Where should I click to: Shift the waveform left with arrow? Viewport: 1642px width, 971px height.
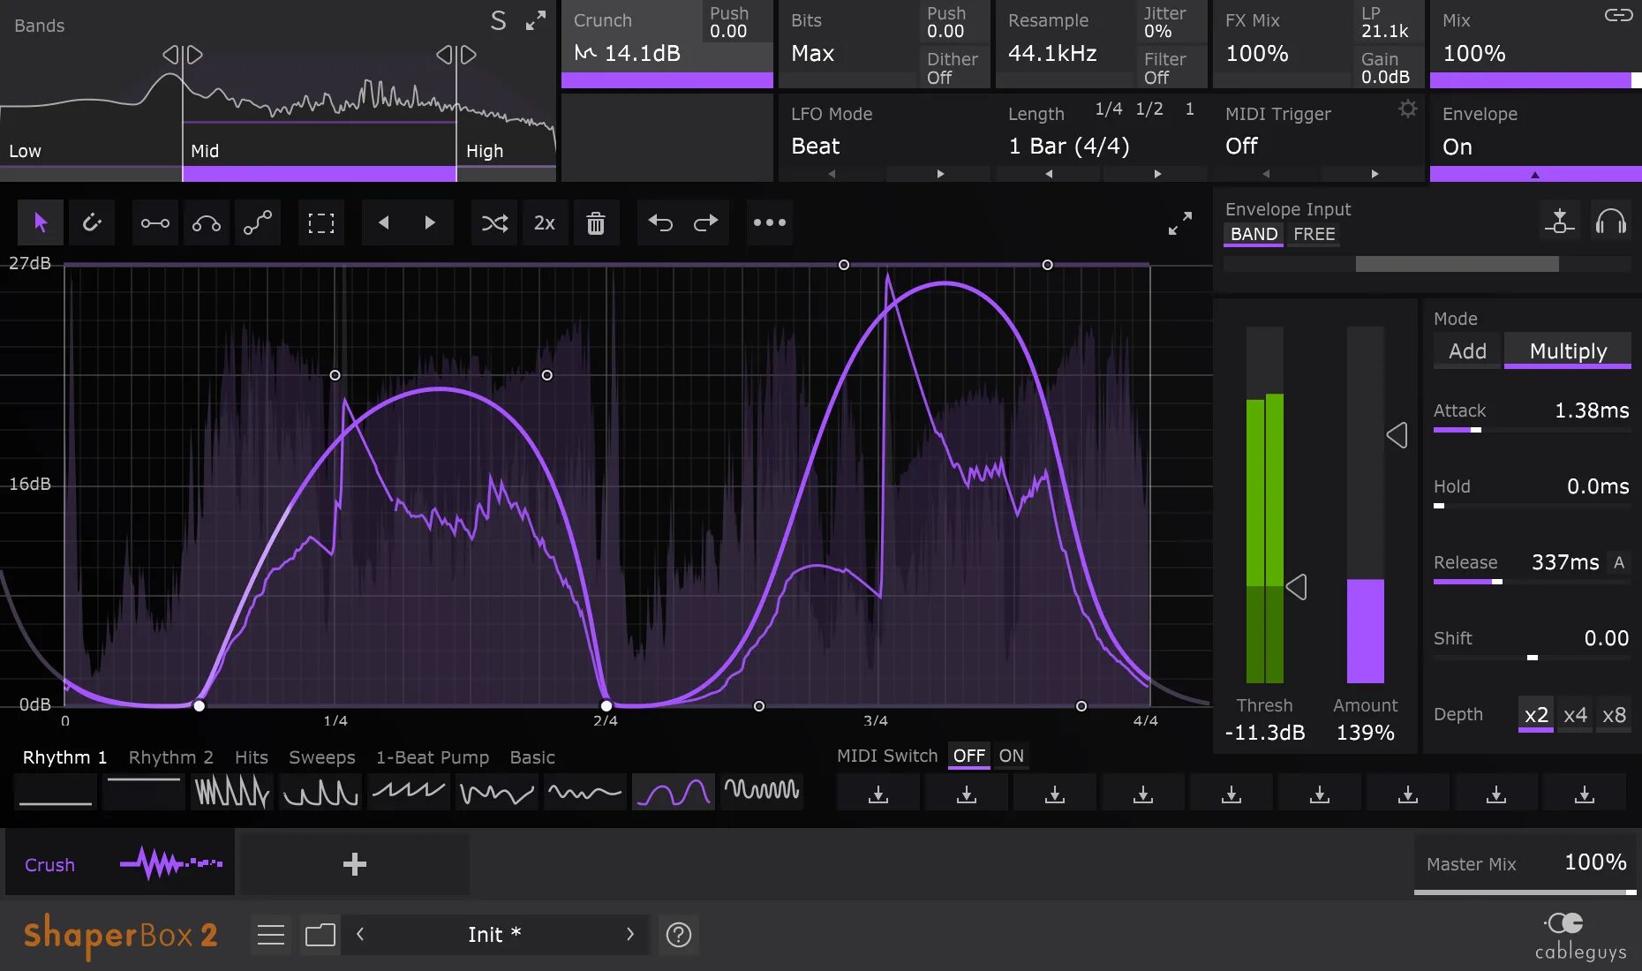click(x=384, y=222)
